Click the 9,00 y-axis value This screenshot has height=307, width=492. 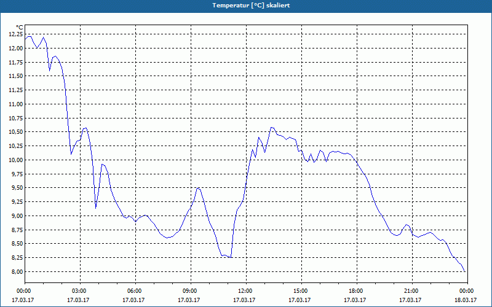17,216
